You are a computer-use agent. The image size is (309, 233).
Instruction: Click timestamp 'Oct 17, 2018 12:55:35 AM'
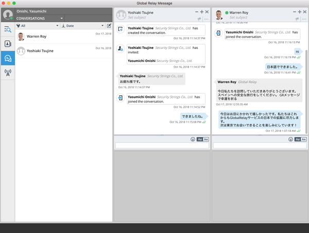point(232,104)
